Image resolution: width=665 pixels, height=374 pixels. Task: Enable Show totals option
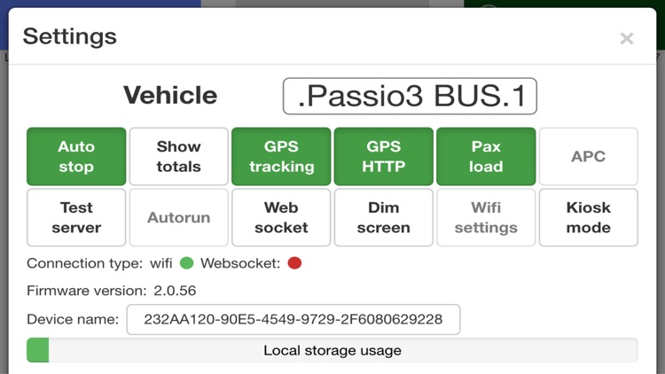click(x=178, y=157)
